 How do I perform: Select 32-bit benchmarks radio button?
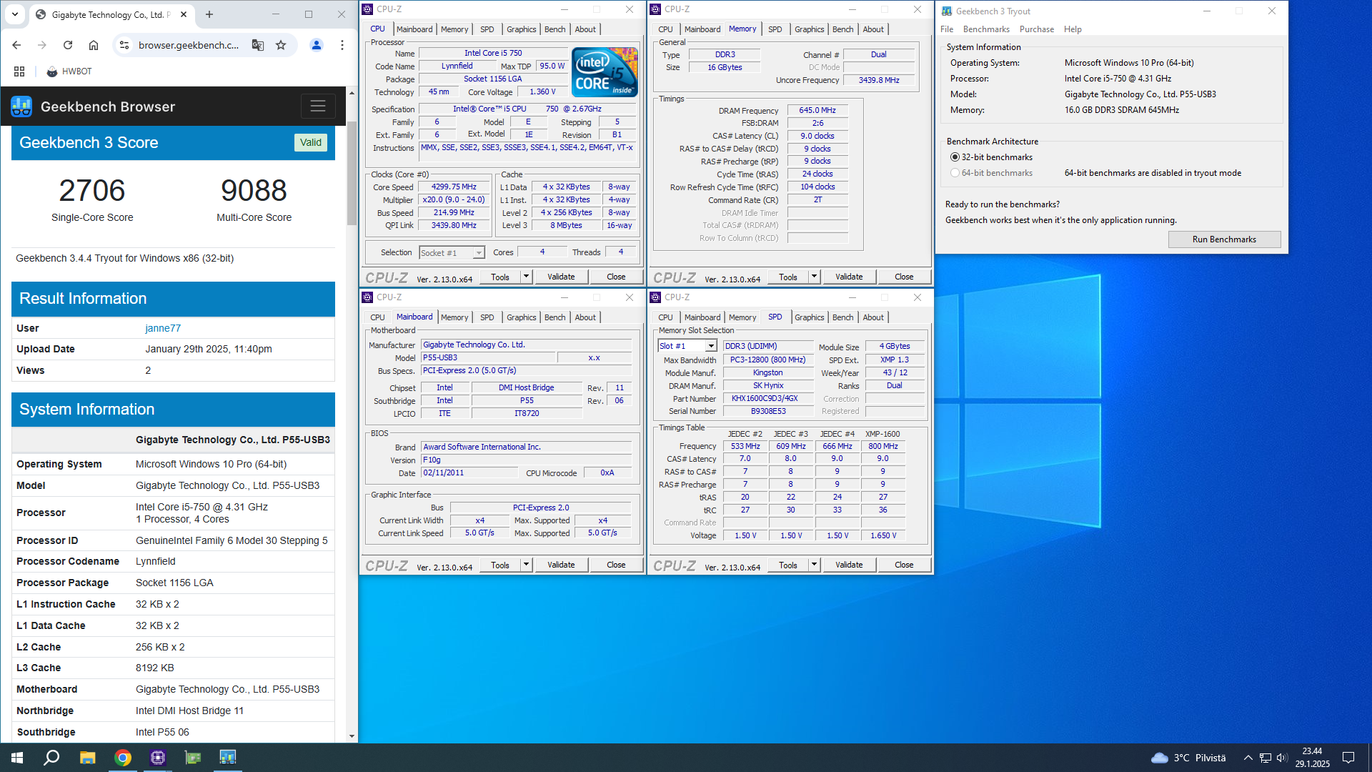click(x=955, y=157)
